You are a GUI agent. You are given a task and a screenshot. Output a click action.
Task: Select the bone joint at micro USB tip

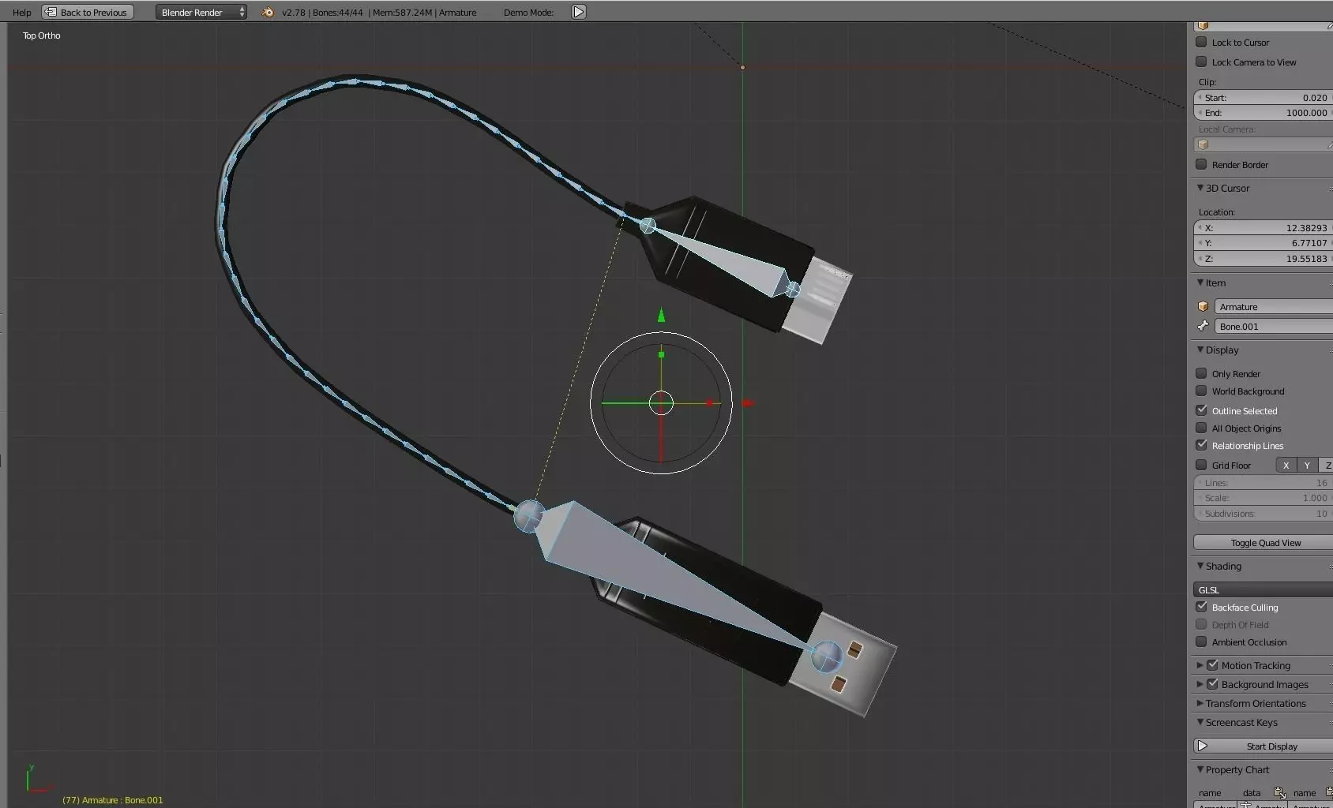[793, 290]
